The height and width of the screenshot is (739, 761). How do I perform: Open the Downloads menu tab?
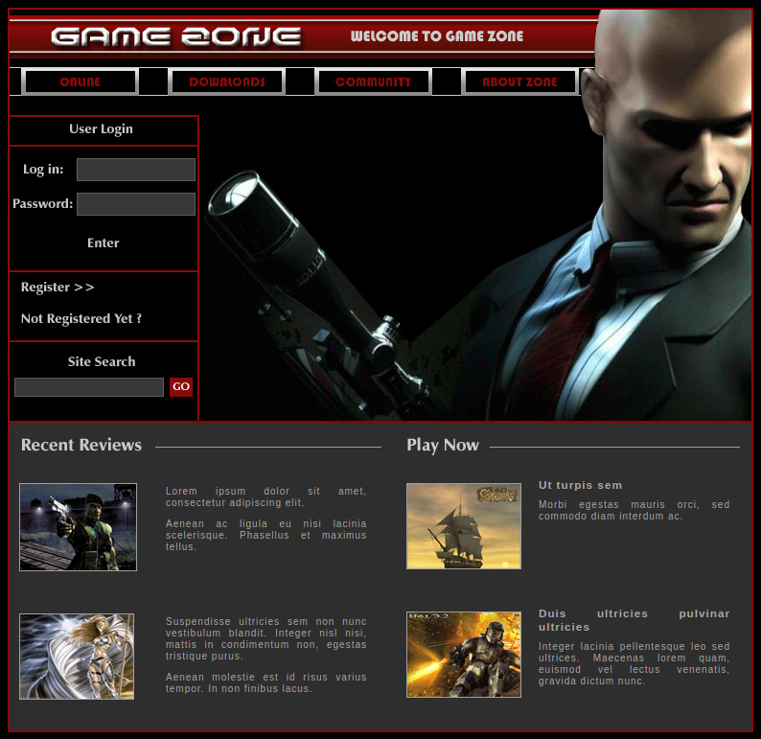(226, 81)
